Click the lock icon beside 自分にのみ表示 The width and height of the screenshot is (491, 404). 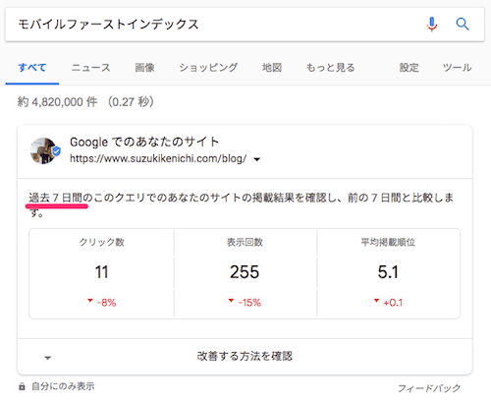coord(22,386)
